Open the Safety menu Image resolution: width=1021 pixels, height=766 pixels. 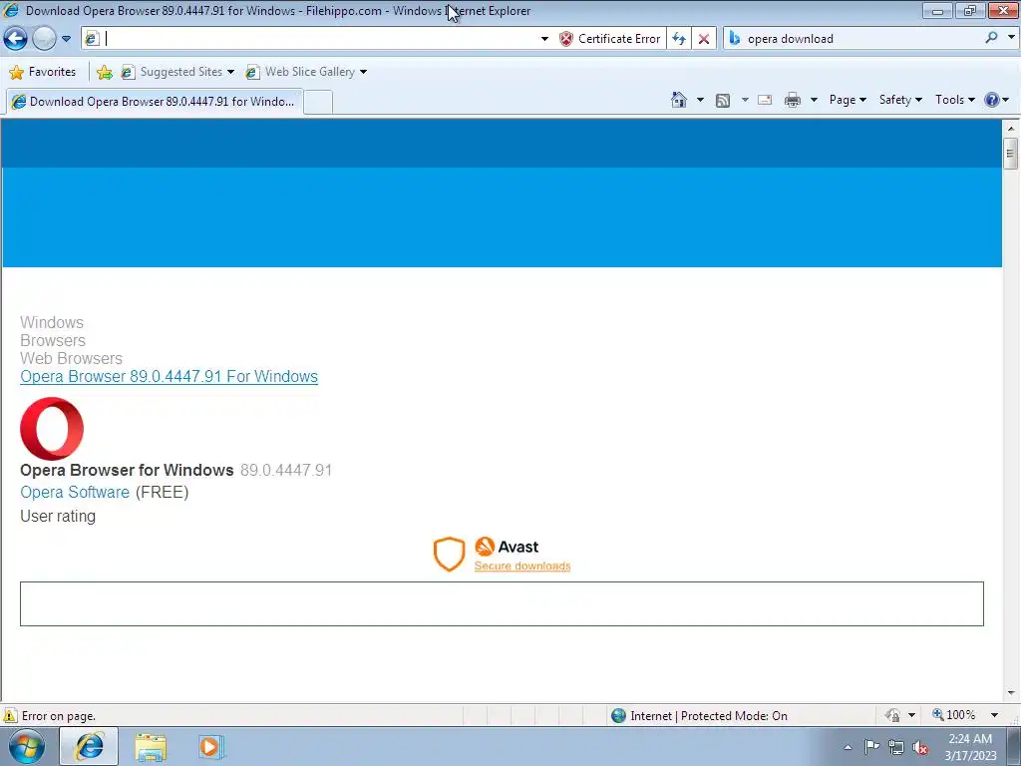(x=900, y=100)
